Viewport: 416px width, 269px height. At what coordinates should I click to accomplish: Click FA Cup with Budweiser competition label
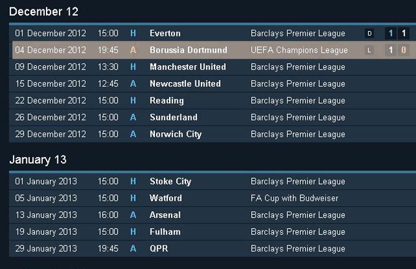click(x=295, y=198)
